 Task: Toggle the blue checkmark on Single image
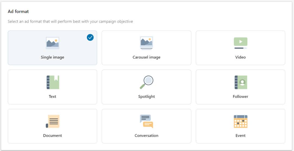90,37
